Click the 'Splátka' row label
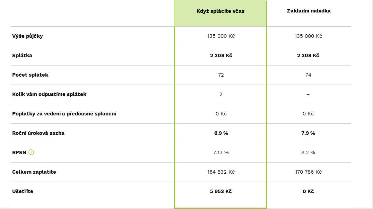373x209 pixels. [x=22, y=55]
